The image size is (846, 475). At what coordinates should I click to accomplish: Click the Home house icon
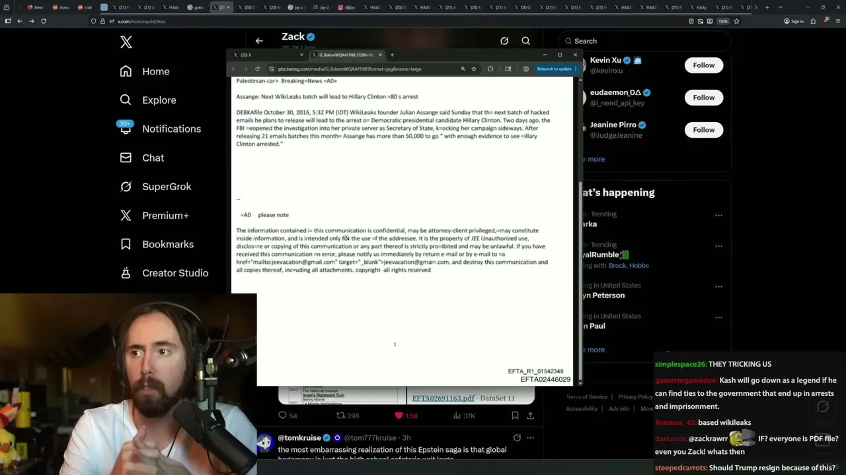tap(126, 71)
